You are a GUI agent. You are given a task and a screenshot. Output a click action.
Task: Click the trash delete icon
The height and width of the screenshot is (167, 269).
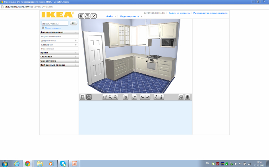pos(188,97)
